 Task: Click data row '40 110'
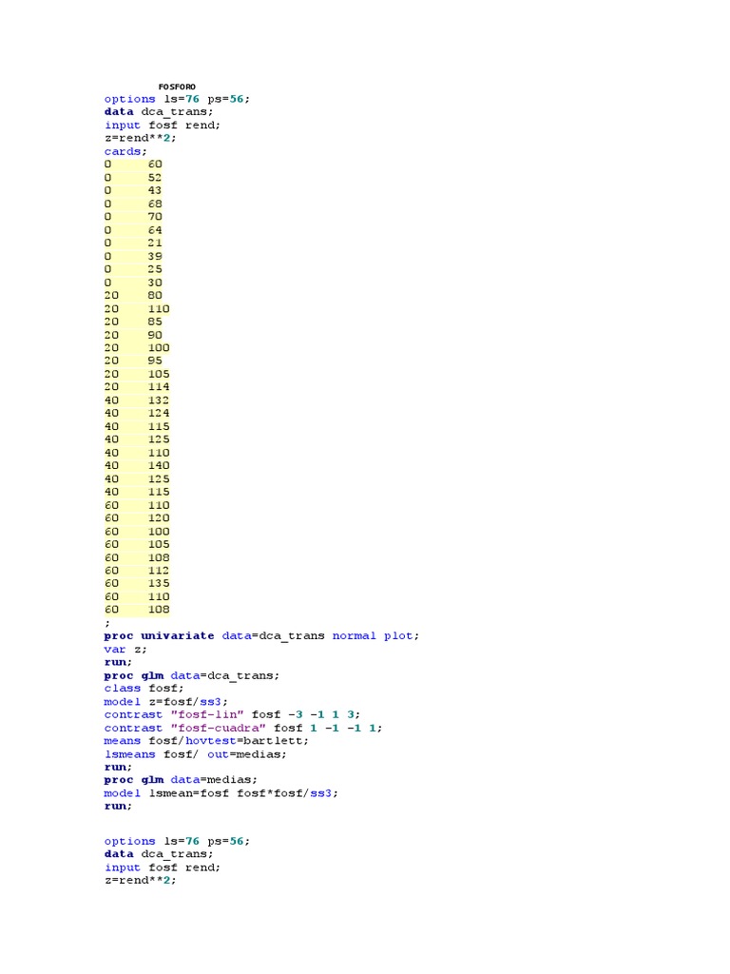click(x=137, y=453)
